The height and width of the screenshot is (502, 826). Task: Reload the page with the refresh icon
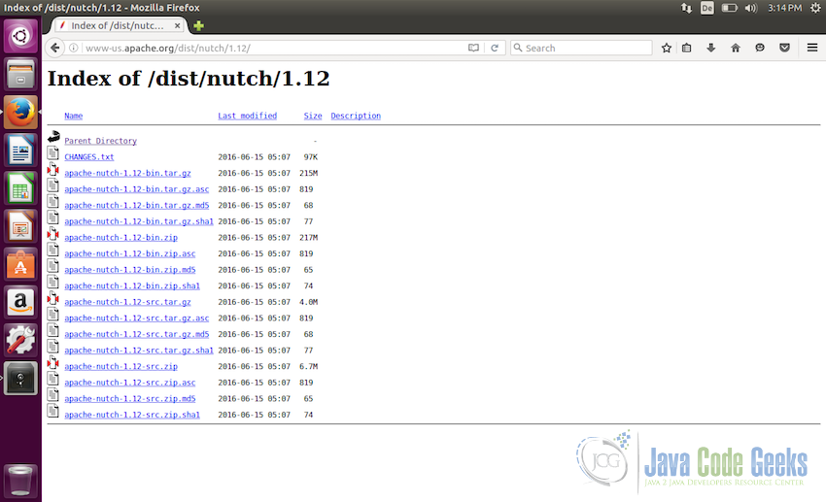(494, 48)
